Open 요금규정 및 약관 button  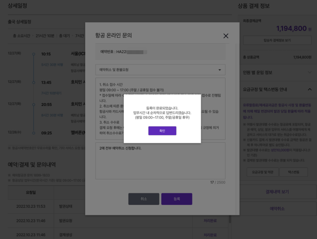click(262, 172)
